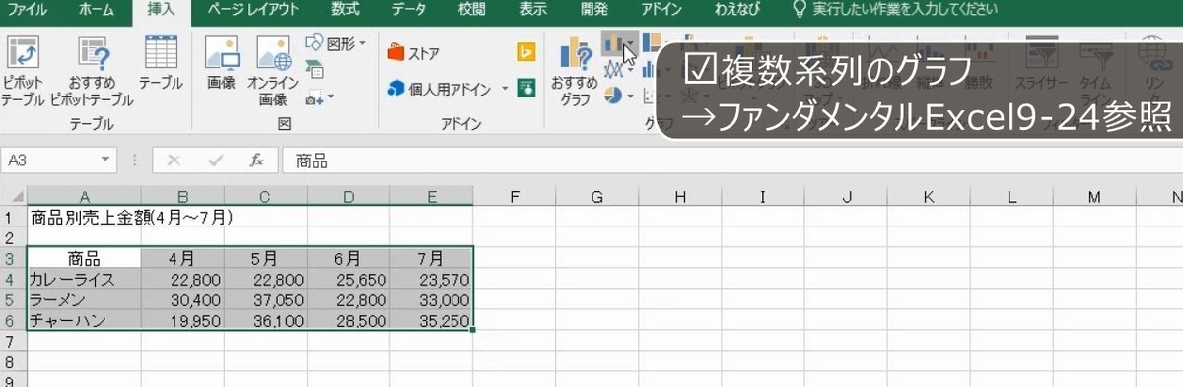
Task: Select the cell containing 25,650
Action: (348, 280)
